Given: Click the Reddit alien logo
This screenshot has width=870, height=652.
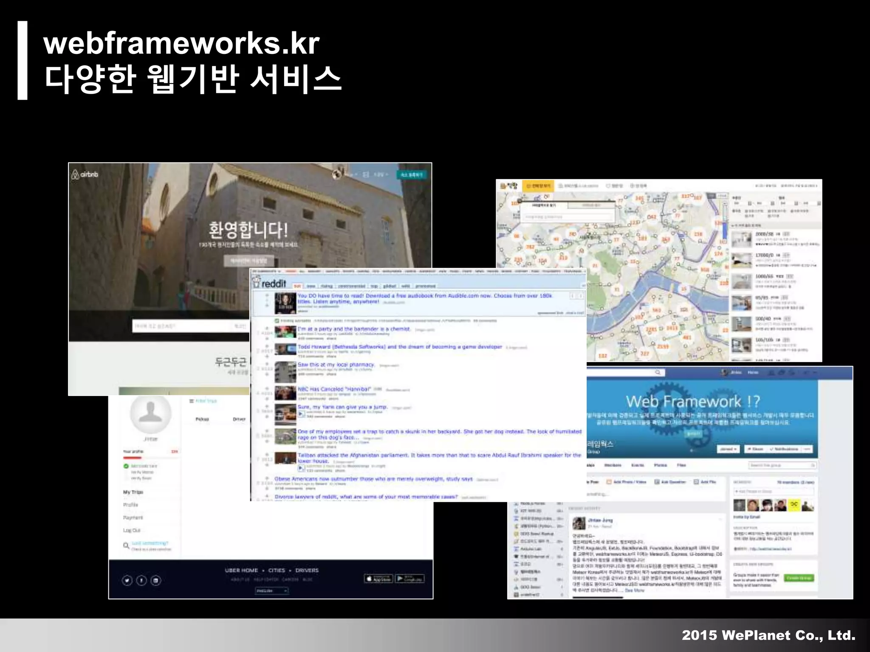Looking at the screenshot, I should tap(256, 282).
